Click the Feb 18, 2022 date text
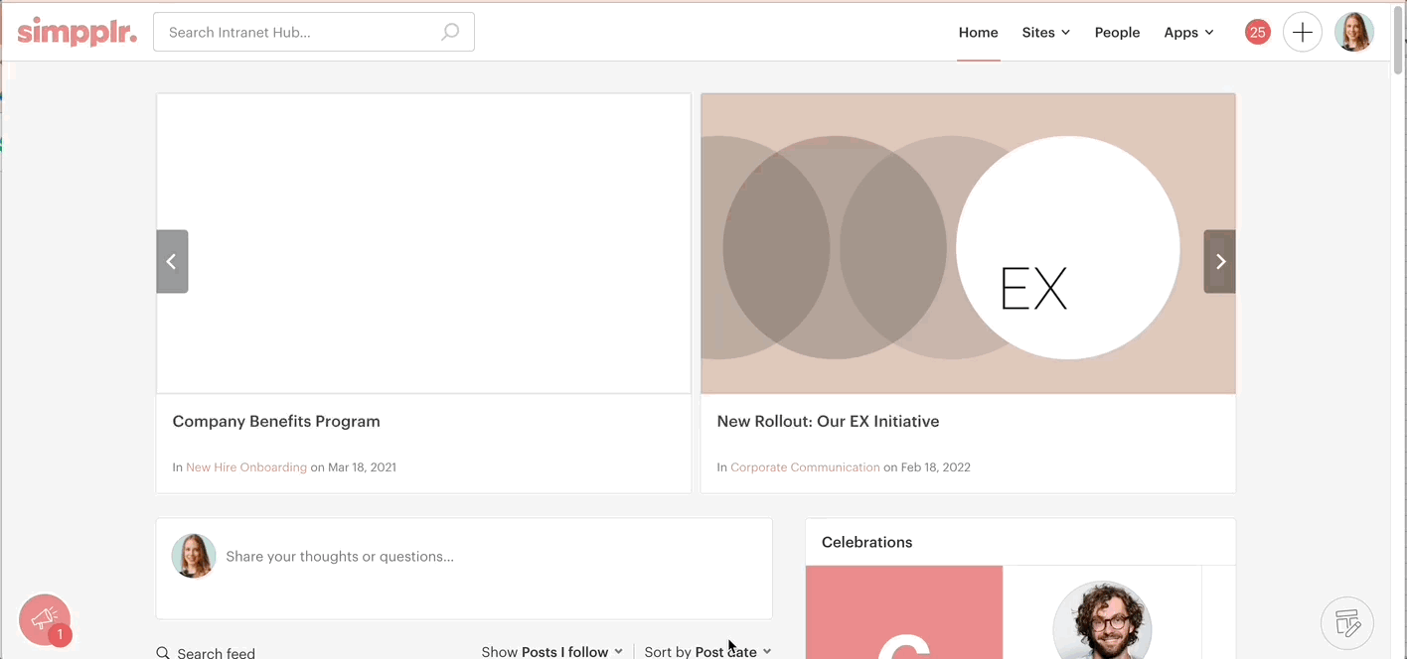1407x659 pixels. click(x=936, y=466)
